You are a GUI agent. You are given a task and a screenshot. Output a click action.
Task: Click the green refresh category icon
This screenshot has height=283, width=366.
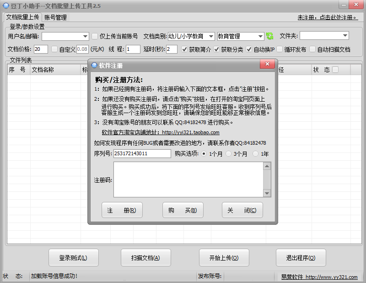pos(269,36)
